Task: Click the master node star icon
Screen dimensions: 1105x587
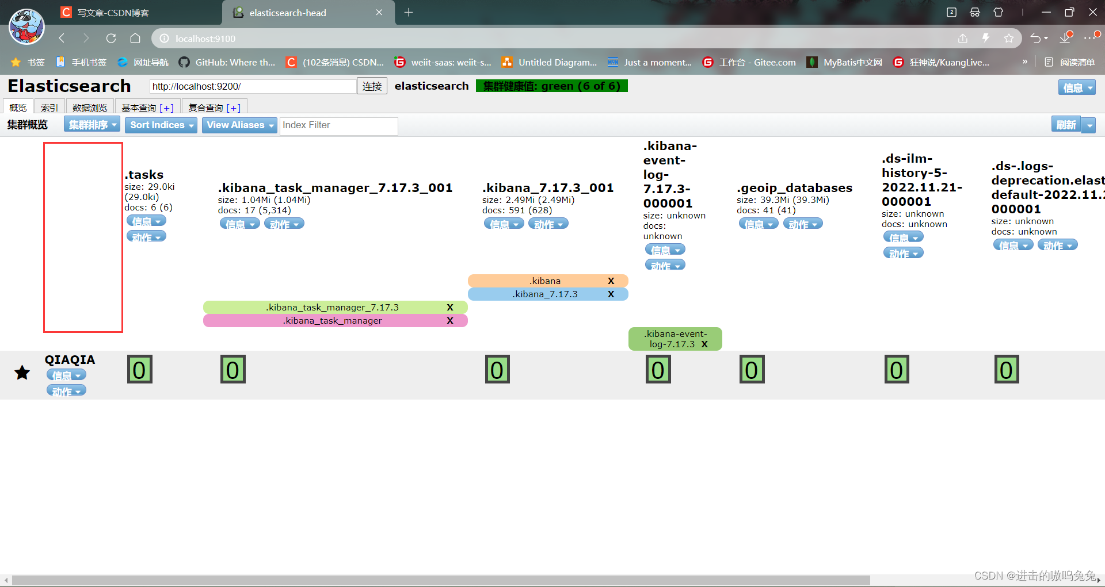Action: [22, 373]
